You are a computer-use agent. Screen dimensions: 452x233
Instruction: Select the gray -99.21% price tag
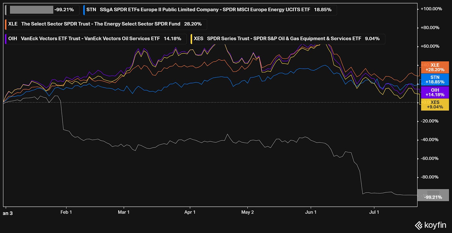pyautogui.click(x=433, y=195)
